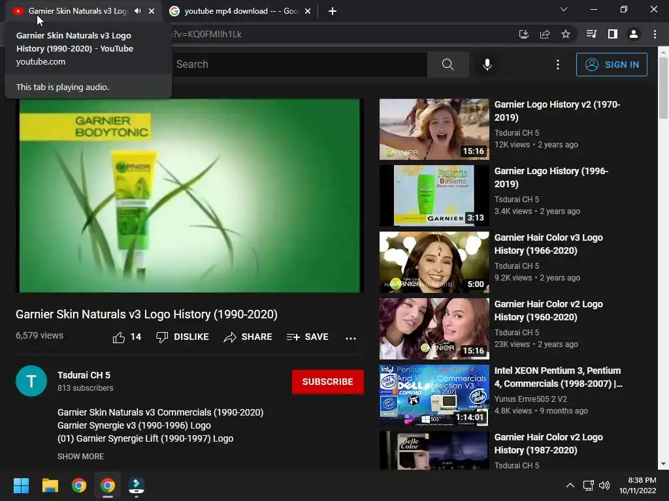Open more actions ellipsis under the video
Image resolution: width=669 pixels, height=501 pixels.
point(351,338)
